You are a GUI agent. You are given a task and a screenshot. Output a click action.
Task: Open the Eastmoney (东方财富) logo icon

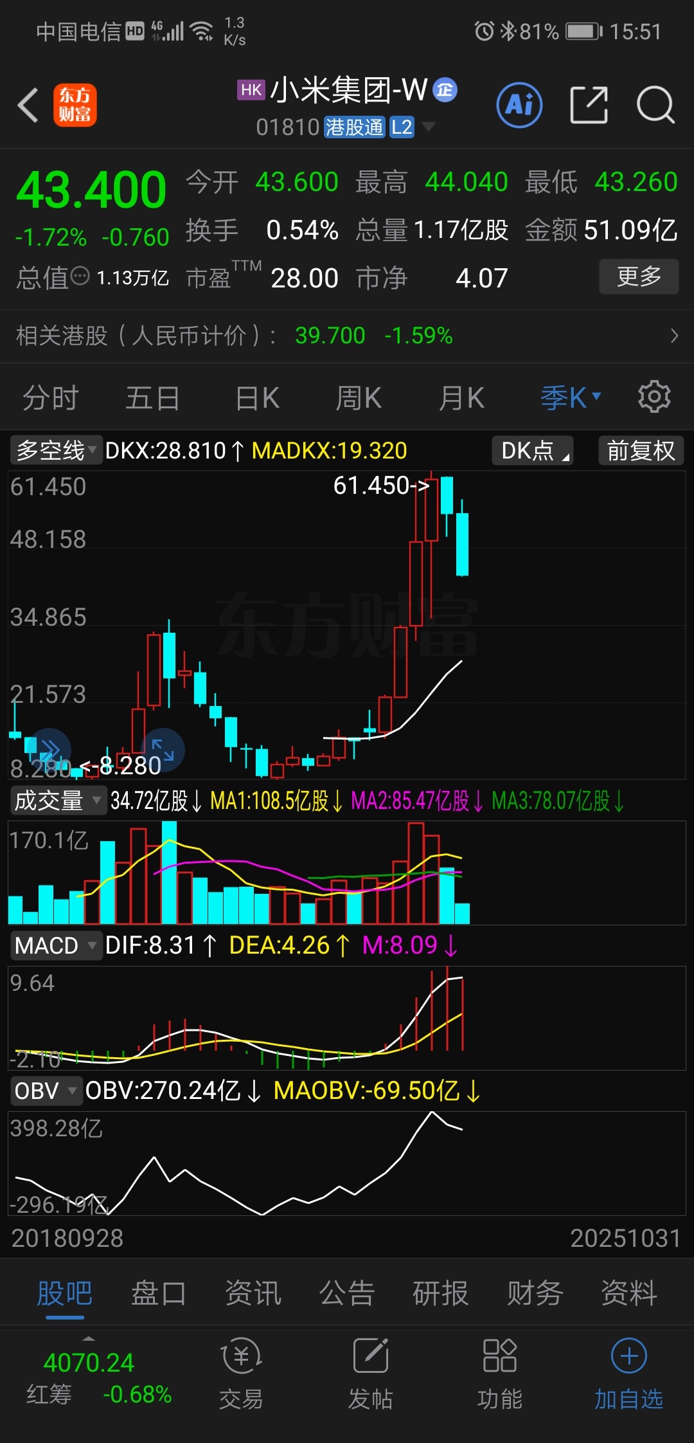(x=75, y=105)
